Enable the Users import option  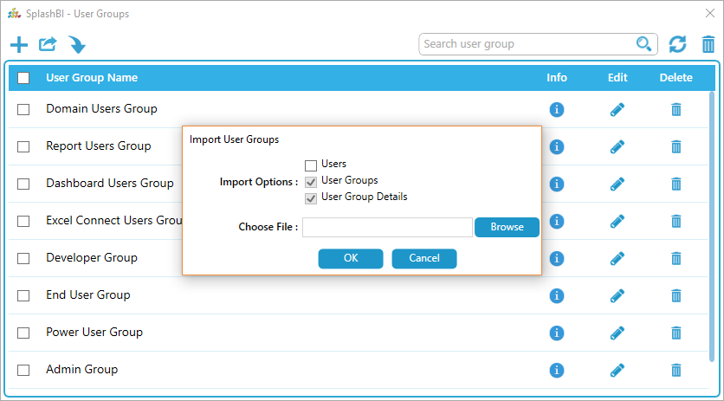311,165
